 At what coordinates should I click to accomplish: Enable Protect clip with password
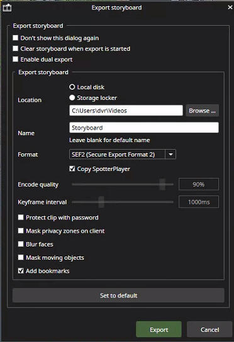tap(21, 218)
